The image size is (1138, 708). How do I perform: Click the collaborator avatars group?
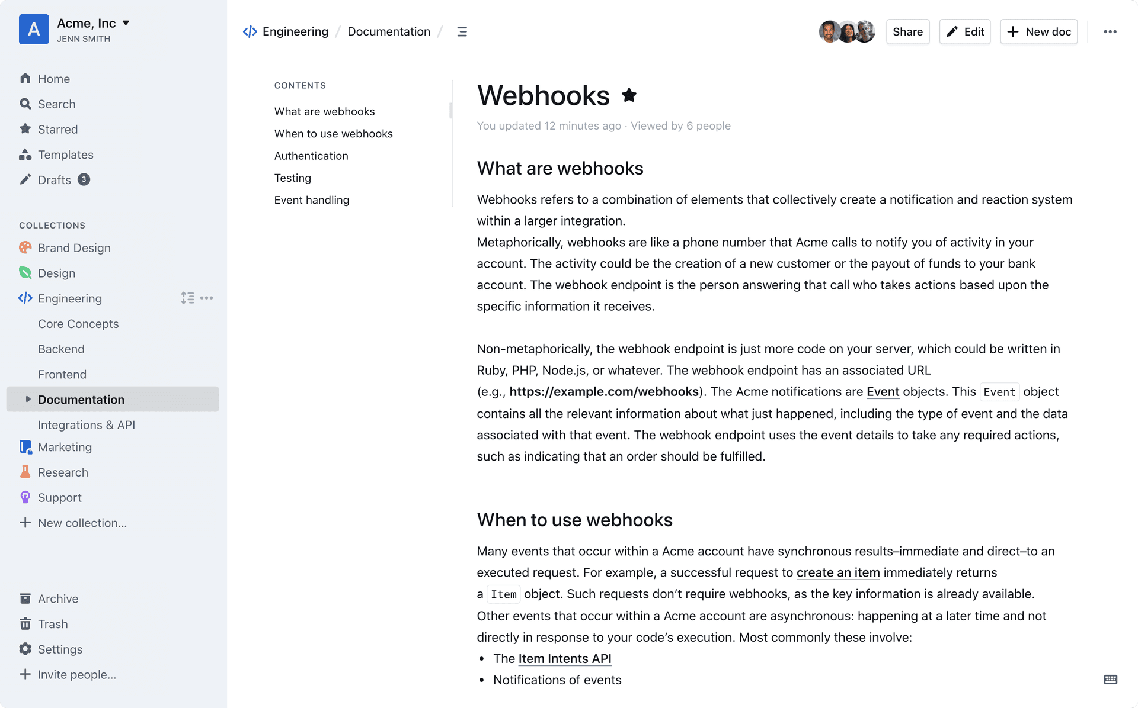(846, 30)
